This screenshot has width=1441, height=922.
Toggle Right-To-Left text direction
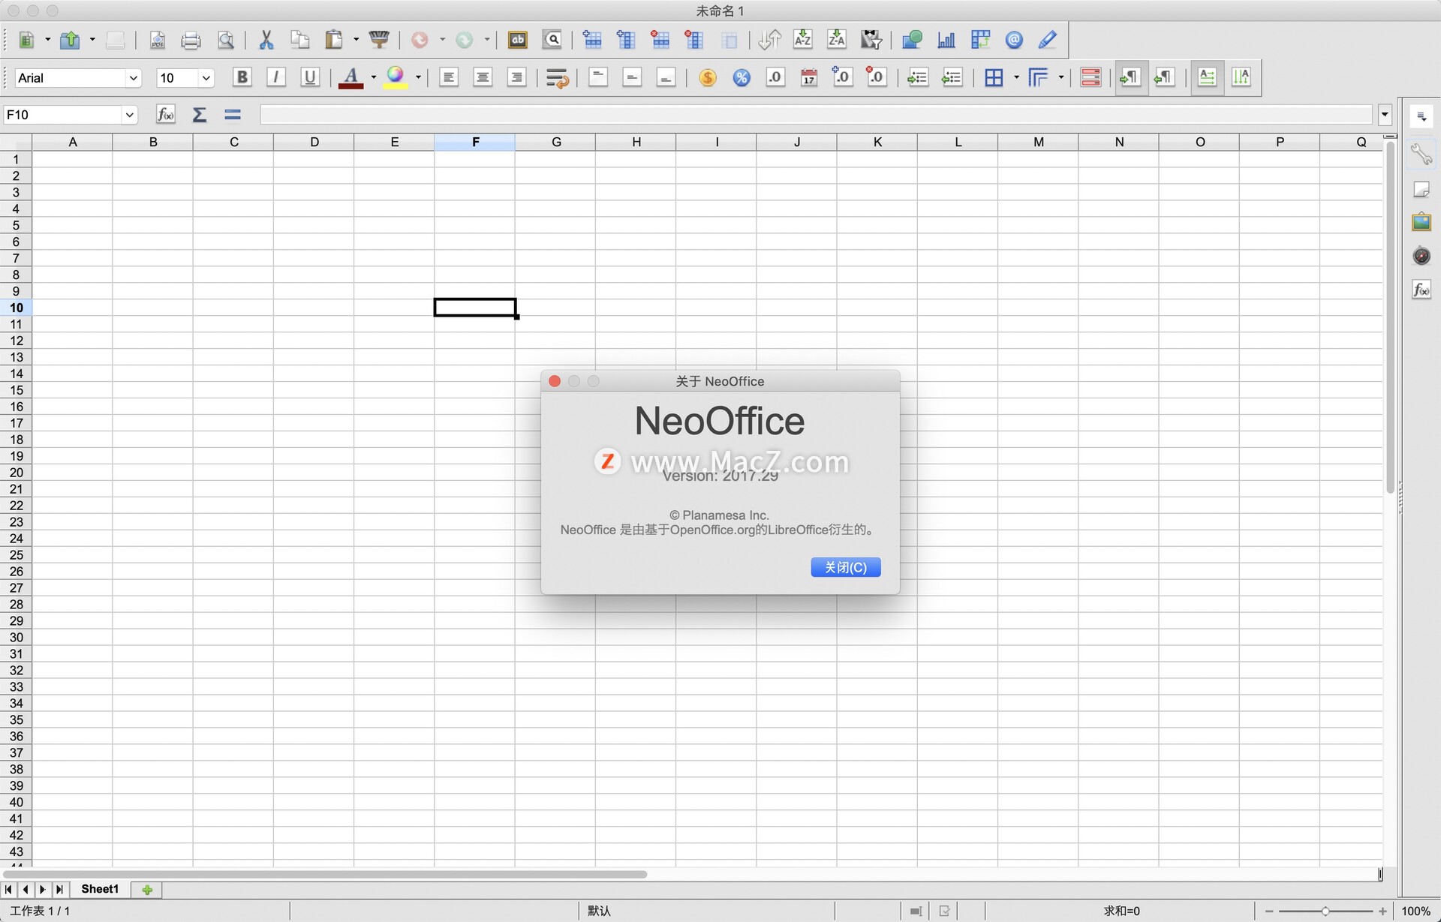tap(1164, 77)
